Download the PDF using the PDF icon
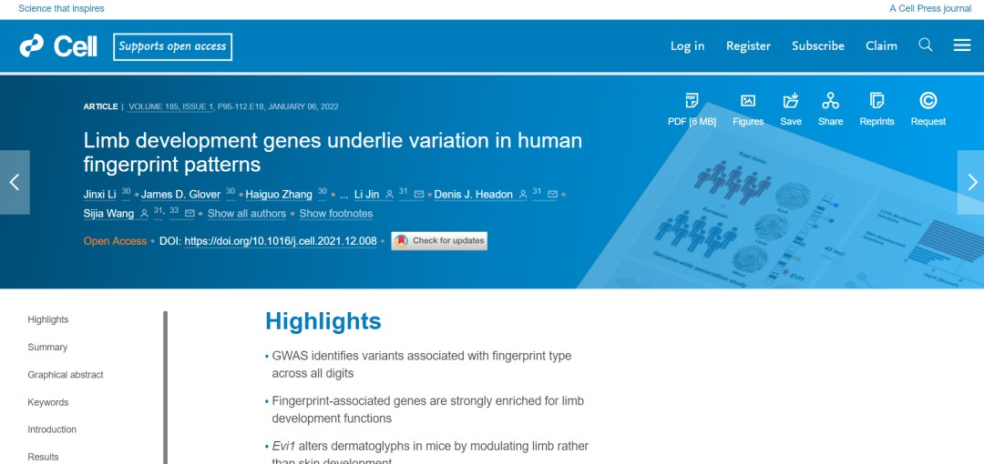 692,101
